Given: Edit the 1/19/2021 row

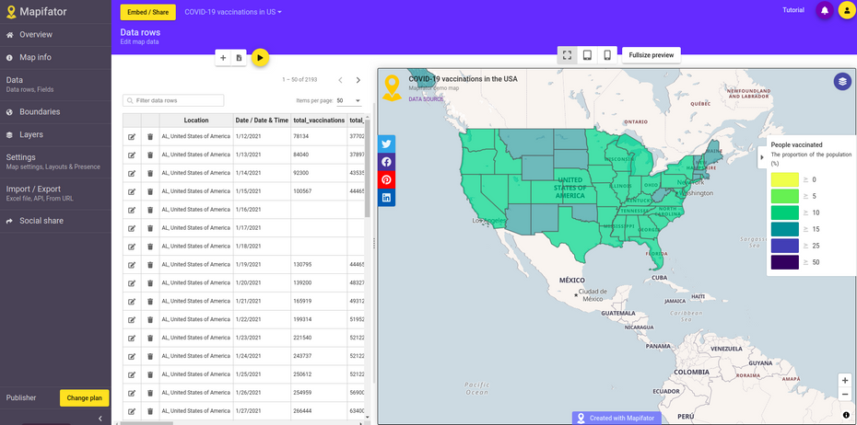Looking at the screenshot, I should [x=132, y=265].
